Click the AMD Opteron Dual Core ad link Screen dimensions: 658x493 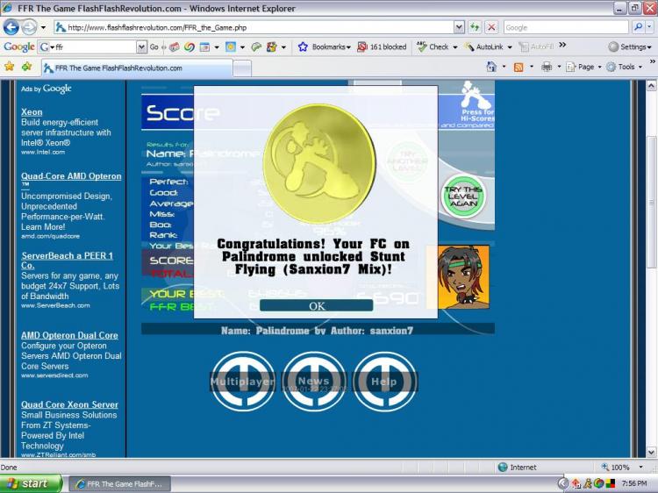(69, 335)
